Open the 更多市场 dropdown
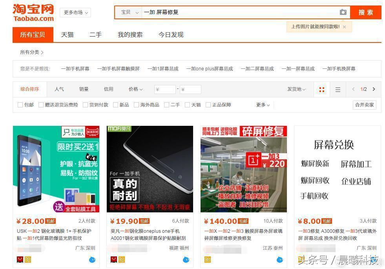 click(x=75, y=12)
